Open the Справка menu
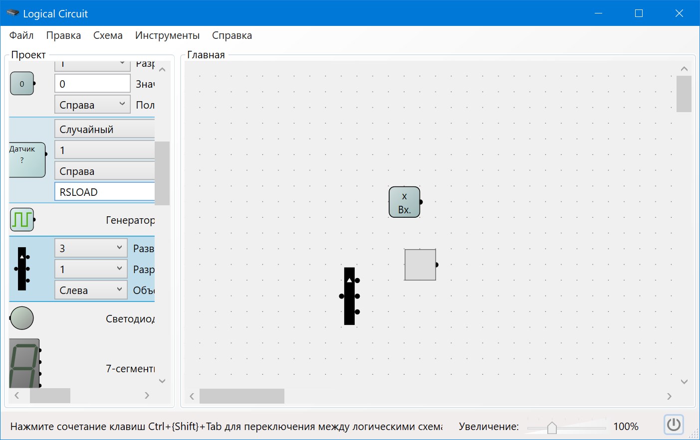 pos(232,35)
